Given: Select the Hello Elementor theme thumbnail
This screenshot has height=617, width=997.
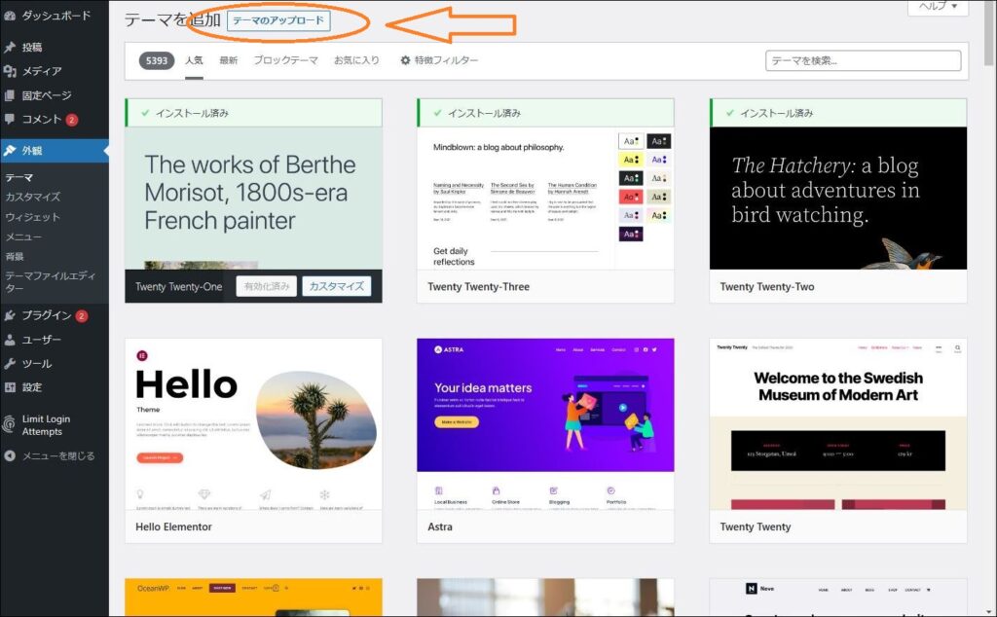Looking at the screenshot, I should click(x=254, y=424).
